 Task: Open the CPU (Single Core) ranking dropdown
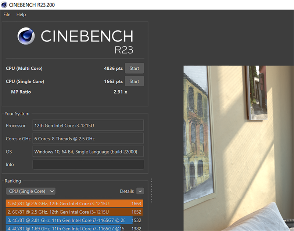[31, 191]
